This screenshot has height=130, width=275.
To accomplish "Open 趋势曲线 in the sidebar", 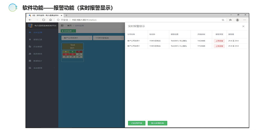I will click(38, 54).
